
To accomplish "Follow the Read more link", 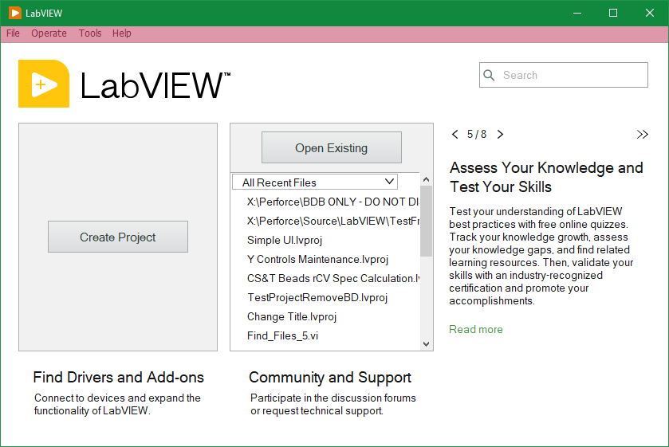I will point(476,329).
